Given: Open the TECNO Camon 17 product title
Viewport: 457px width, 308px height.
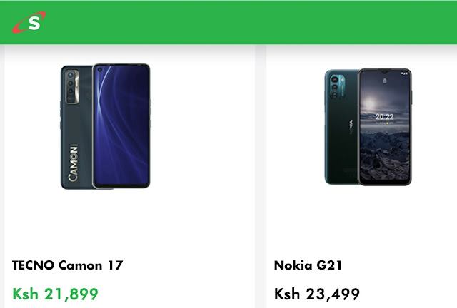Looking at the screenshot, I should [x=67, y=265].
